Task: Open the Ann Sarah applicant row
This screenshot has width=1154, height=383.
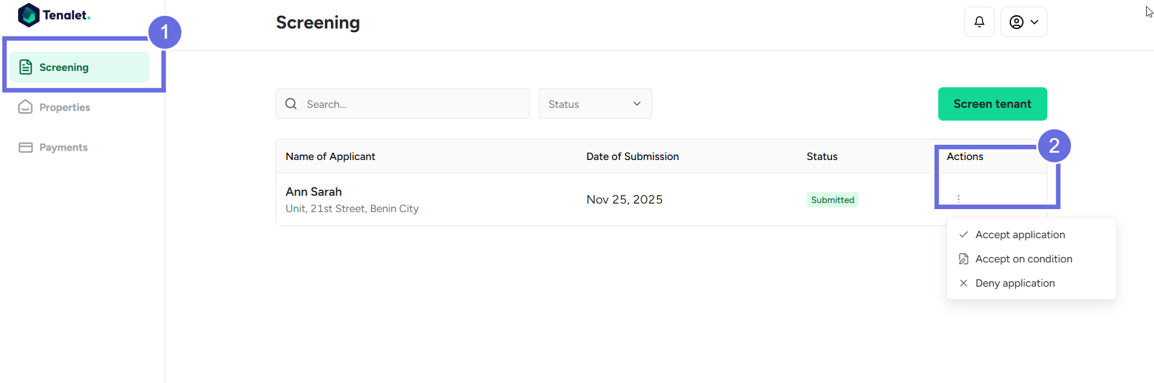Action: click(x=313, y=192)
